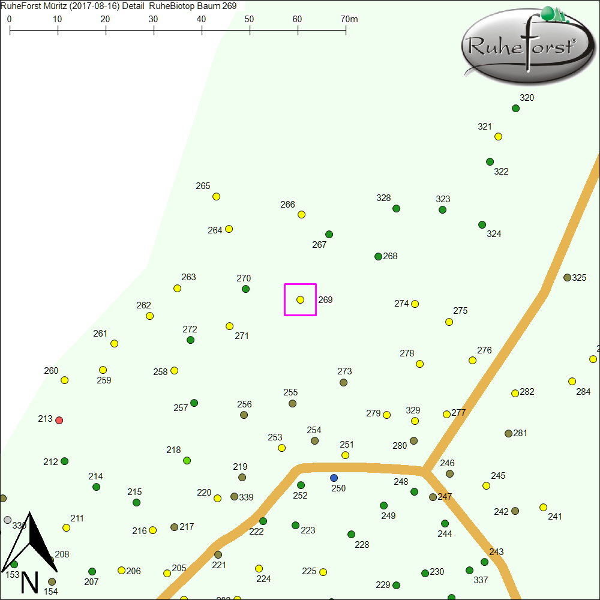This screenshot has width=600, height=600.
Task: Click the north arrow compass symbol
Action: point(32,552)
